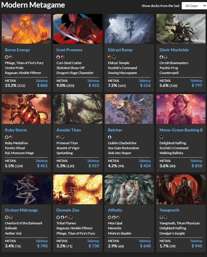Click the Dimir Murktide card artwork
The width and height of the screenshot is (207, 257).
coord(181,29)
